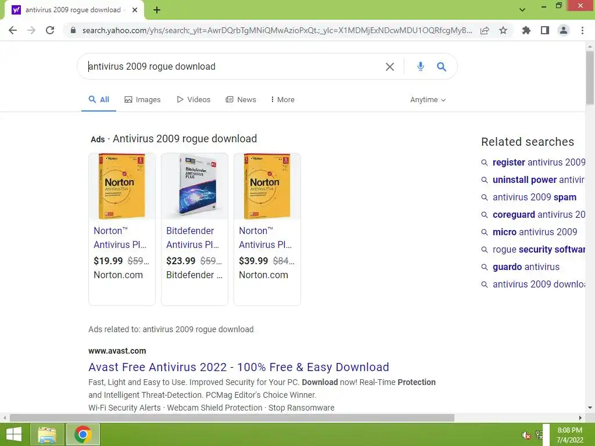
Task: Open the $39.99 Norton product image
Action: coord(267,186)
